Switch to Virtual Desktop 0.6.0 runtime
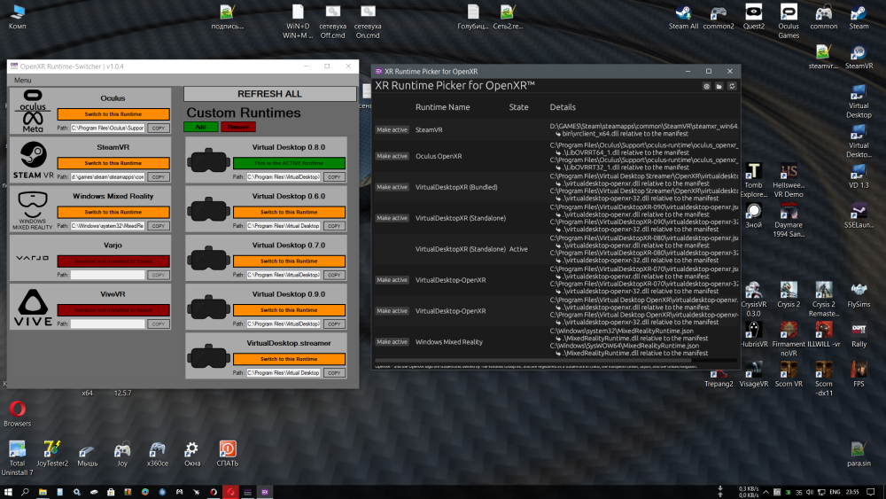This screenshot has width=886, height=499. pyautogui.click(x=289, y=213)
